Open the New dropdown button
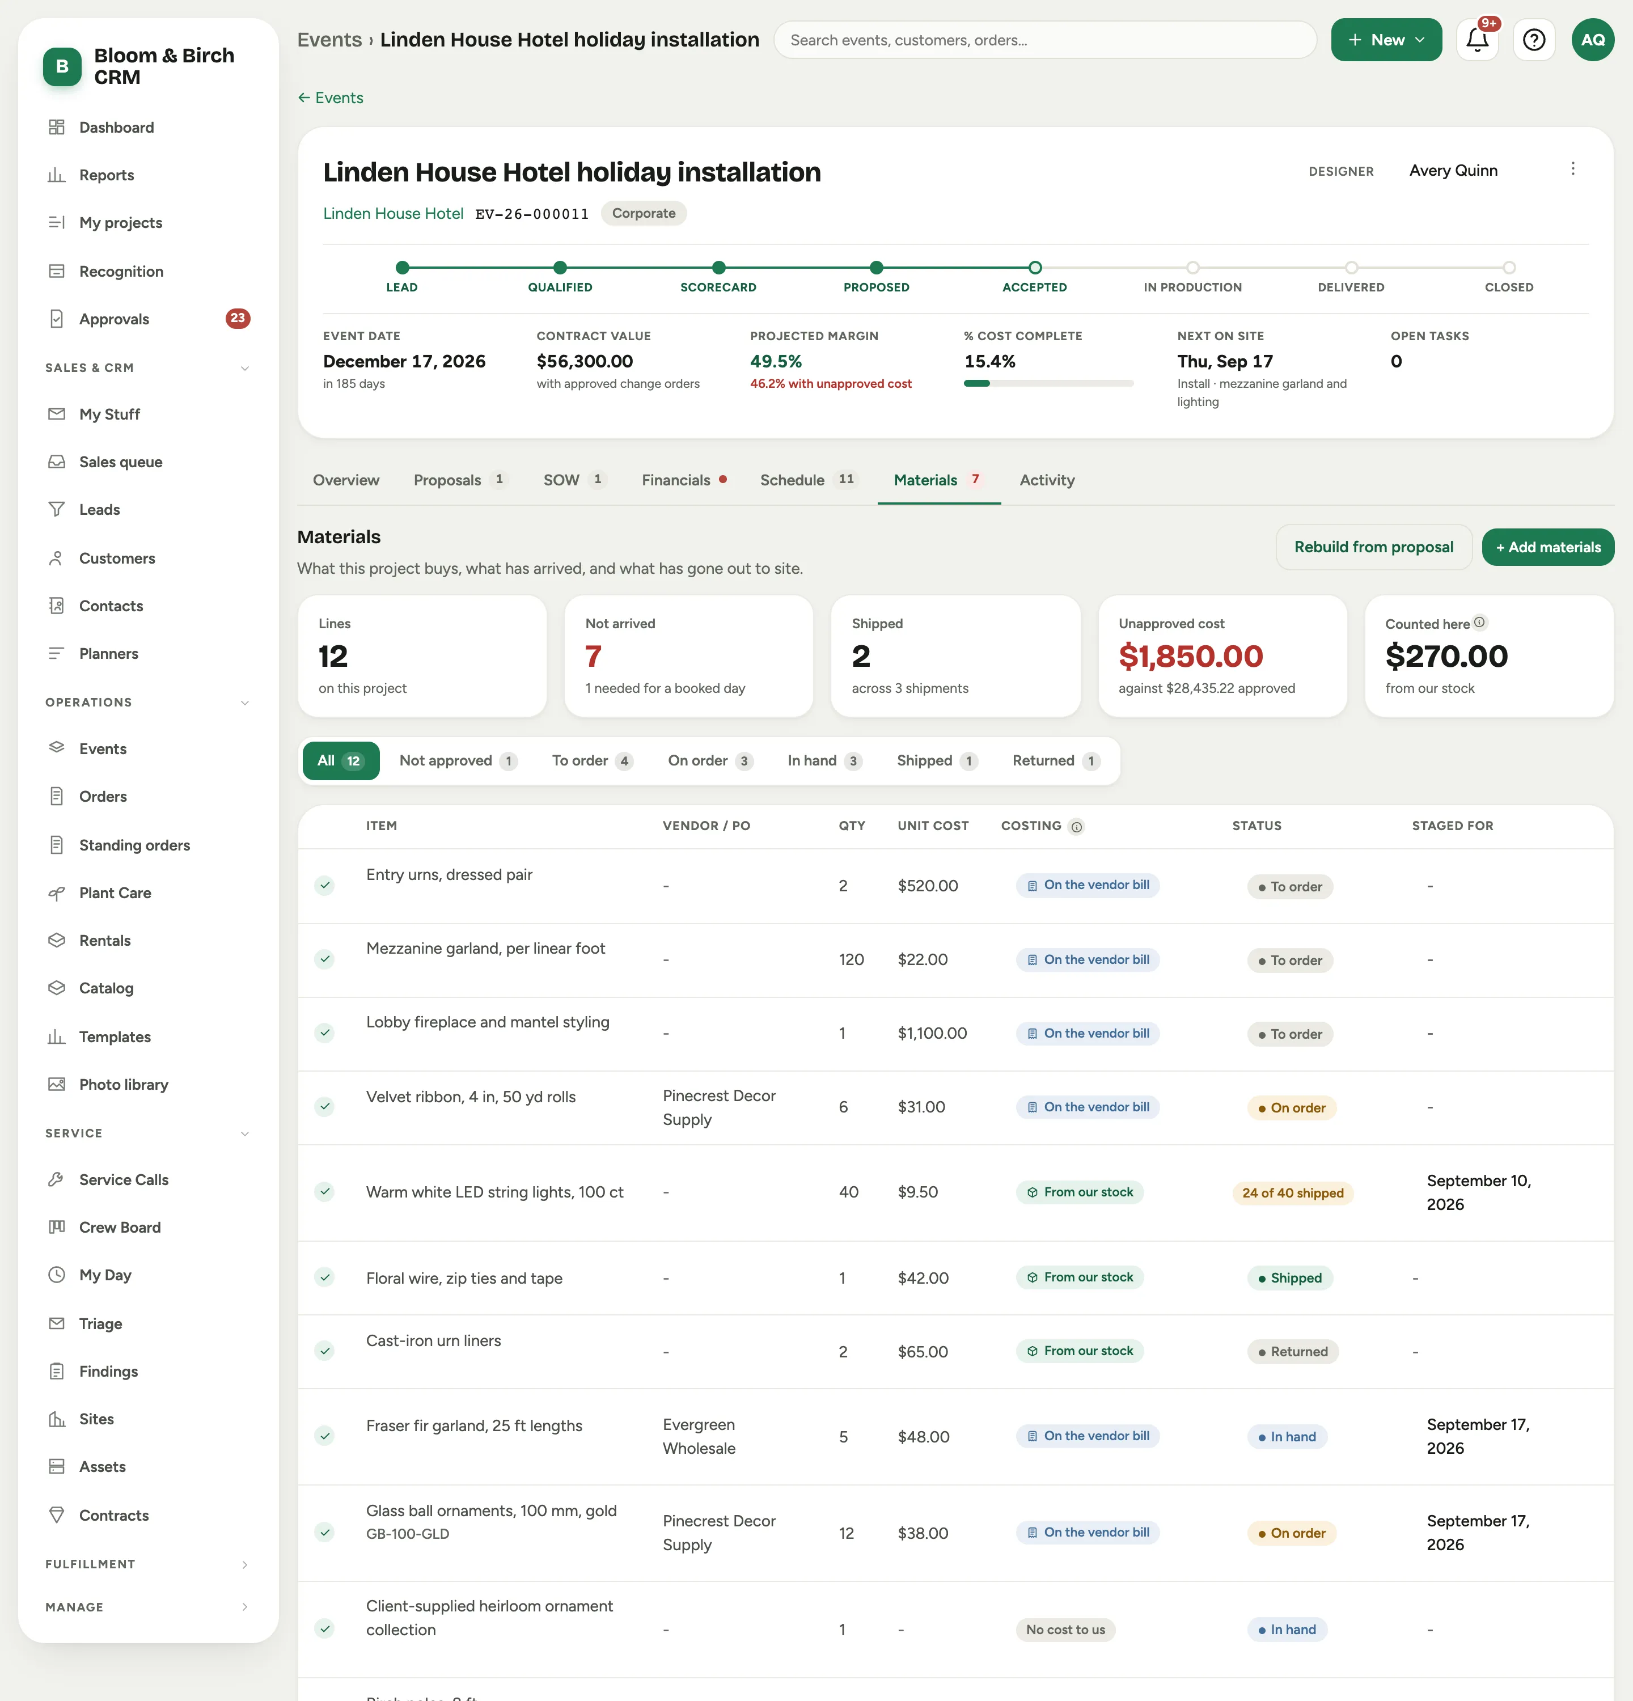 pyautogui.click(x=1386, y=40)
